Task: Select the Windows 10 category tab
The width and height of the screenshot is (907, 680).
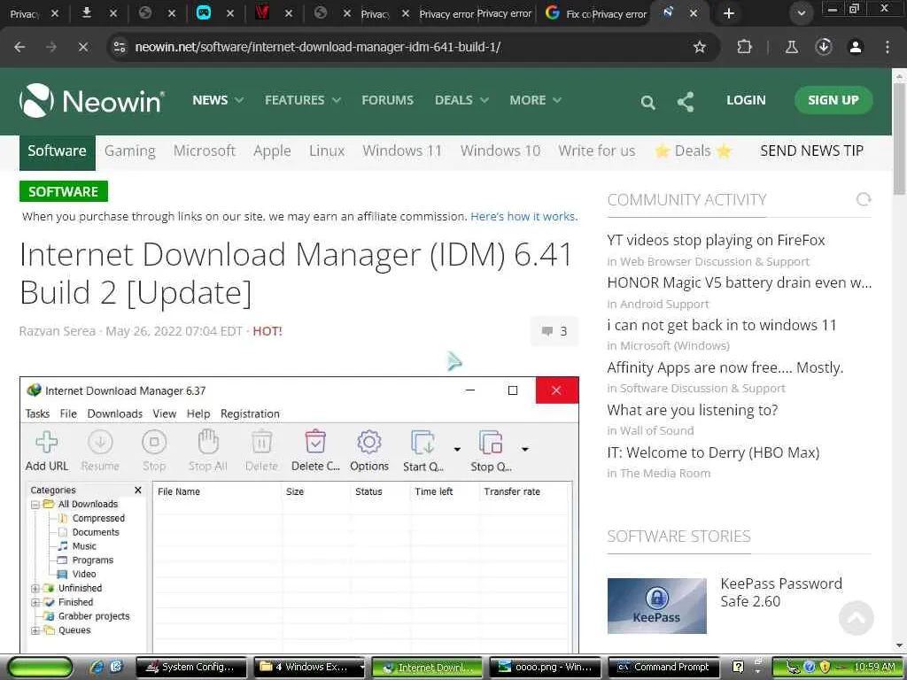Action: (500, 151)
